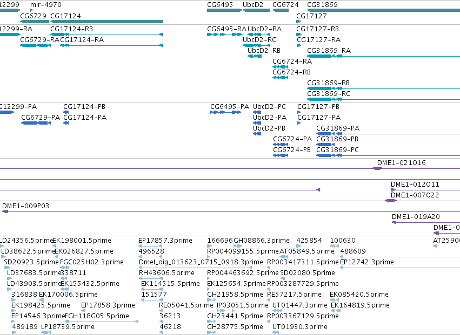Select protein UbcD2-PA label
Viewport: 460px width, 335px height.
270,118
